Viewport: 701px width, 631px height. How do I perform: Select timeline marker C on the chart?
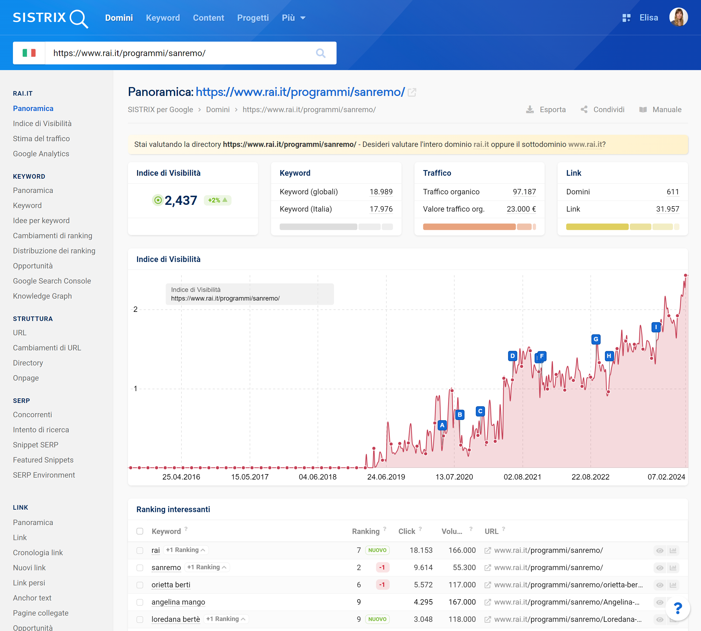[480, 411]
